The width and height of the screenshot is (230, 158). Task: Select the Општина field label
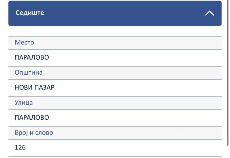[29, 73]
